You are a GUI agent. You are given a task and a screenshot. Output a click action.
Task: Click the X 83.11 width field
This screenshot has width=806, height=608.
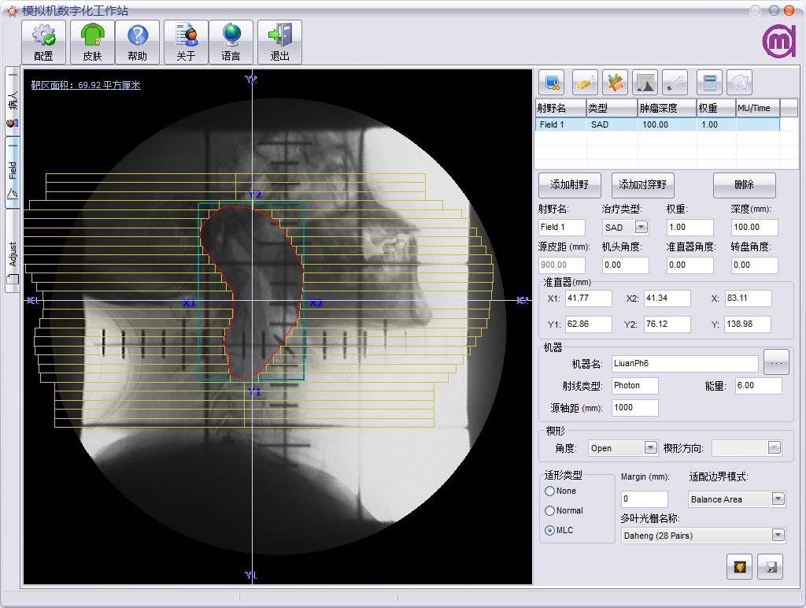point(748,298)
